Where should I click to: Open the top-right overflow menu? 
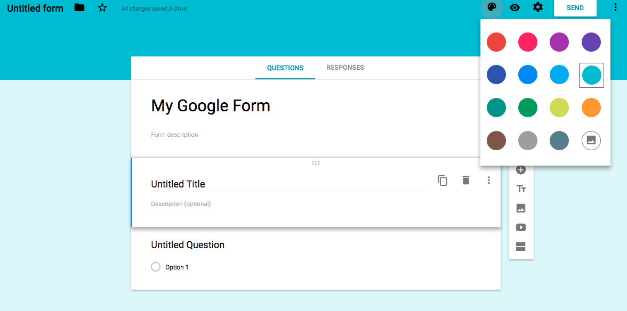point(616,8)
